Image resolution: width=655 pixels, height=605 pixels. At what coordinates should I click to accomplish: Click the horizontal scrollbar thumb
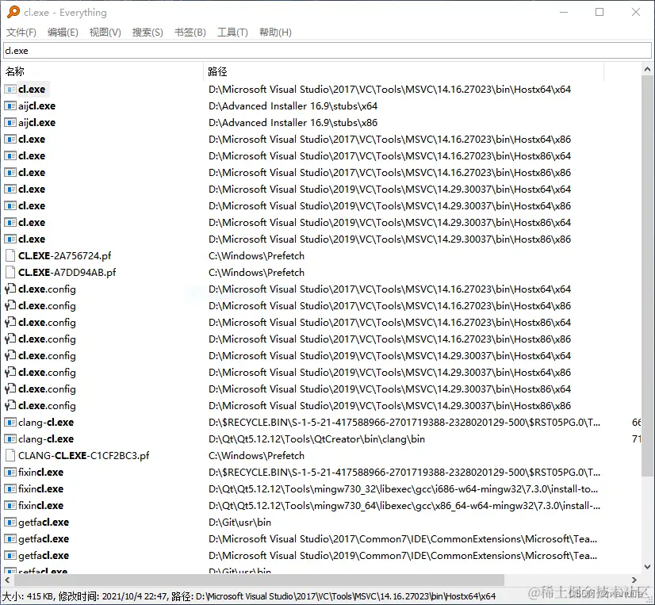[x=259, y=580]
